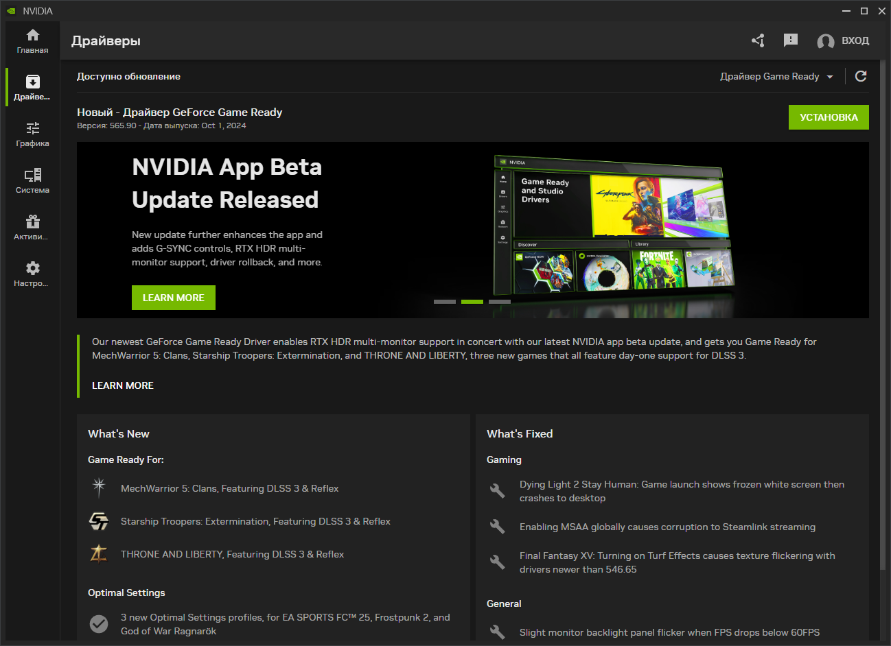Image resolution: width=891 pixels, height=646 pixels.
Task: Select the Новый - Драйвер GeForce Game Ready title
Action: [180, 112]
